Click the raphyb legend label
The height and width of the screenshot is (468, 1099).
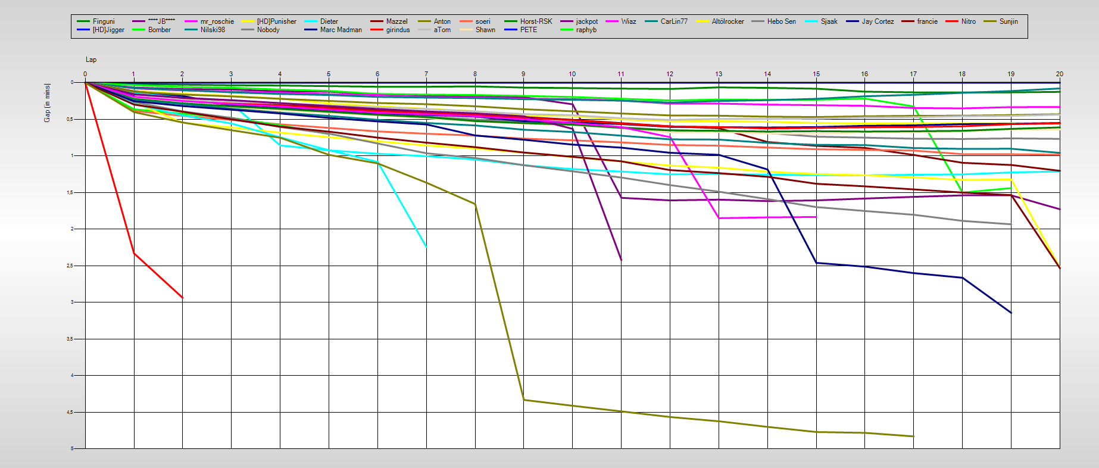pos(586,30)
